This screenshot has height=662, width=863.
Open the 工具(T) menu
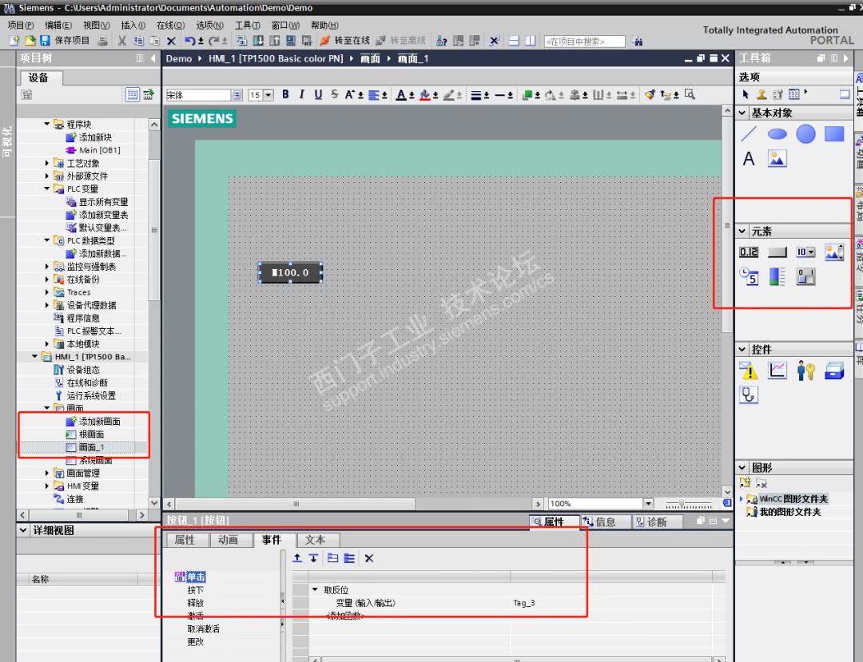tap(248, 26)
